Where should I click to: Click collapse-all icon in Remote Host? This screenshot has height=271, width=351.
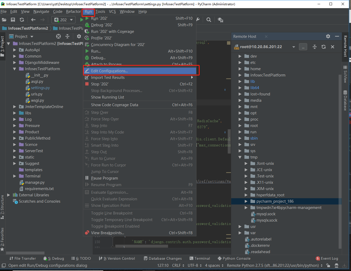tap(315, 47)
